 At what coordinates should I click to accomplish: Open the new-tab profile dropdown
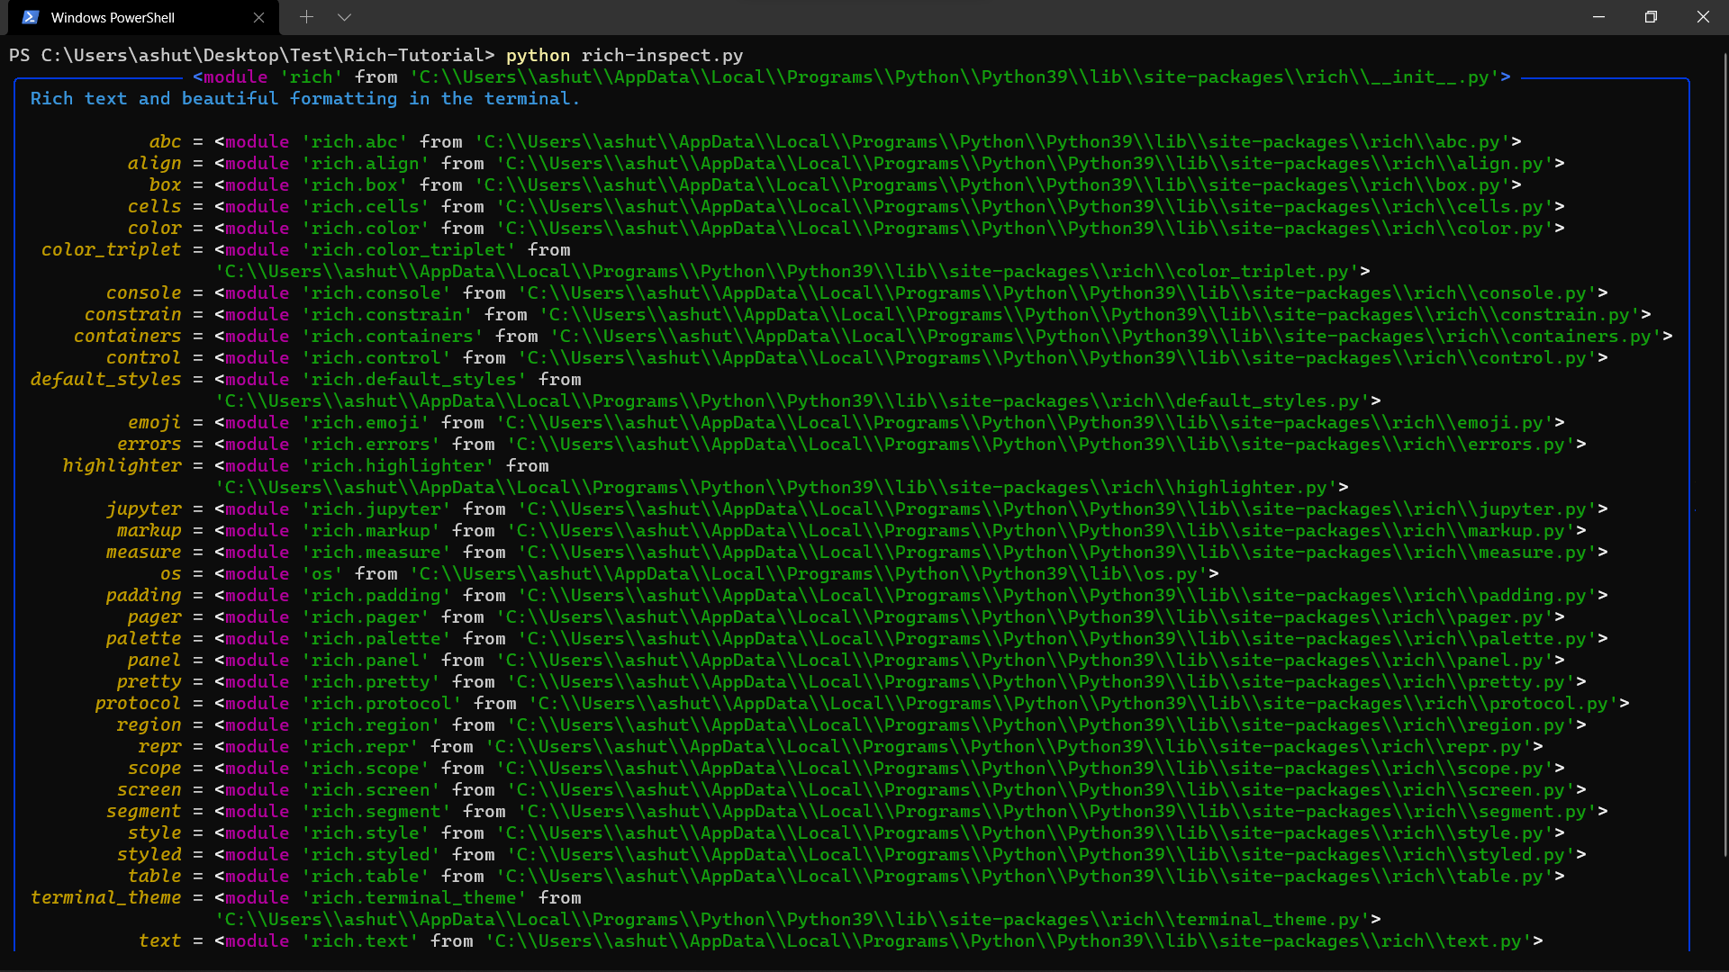click(344, 17)
